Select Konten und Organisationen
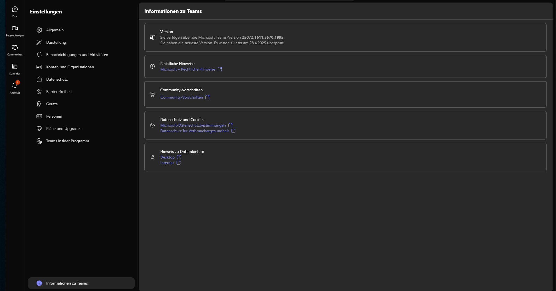Viewport: 556px width, 291px height. coord(70,67)
